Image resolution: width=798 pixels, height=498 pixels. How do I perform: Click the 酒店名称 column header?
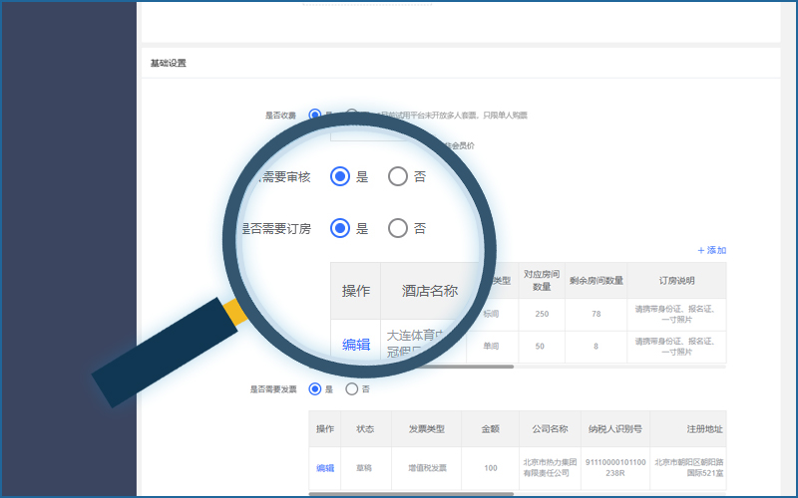430,291
